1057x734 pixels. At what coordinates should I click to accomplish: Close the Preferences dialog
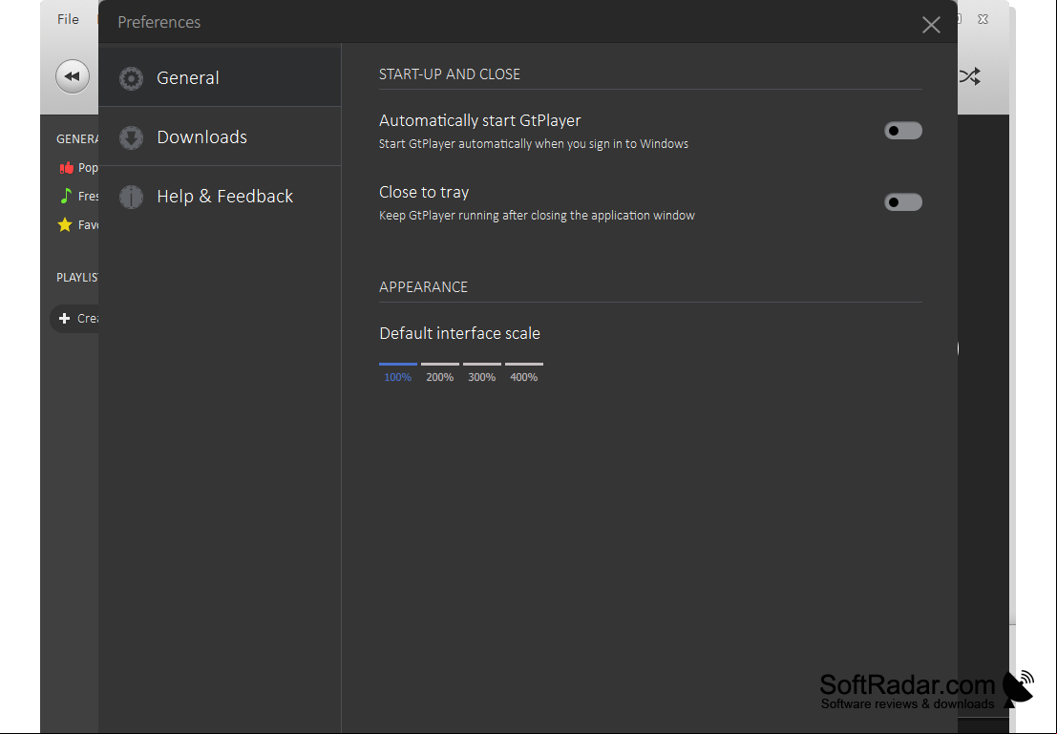[931, 25]
